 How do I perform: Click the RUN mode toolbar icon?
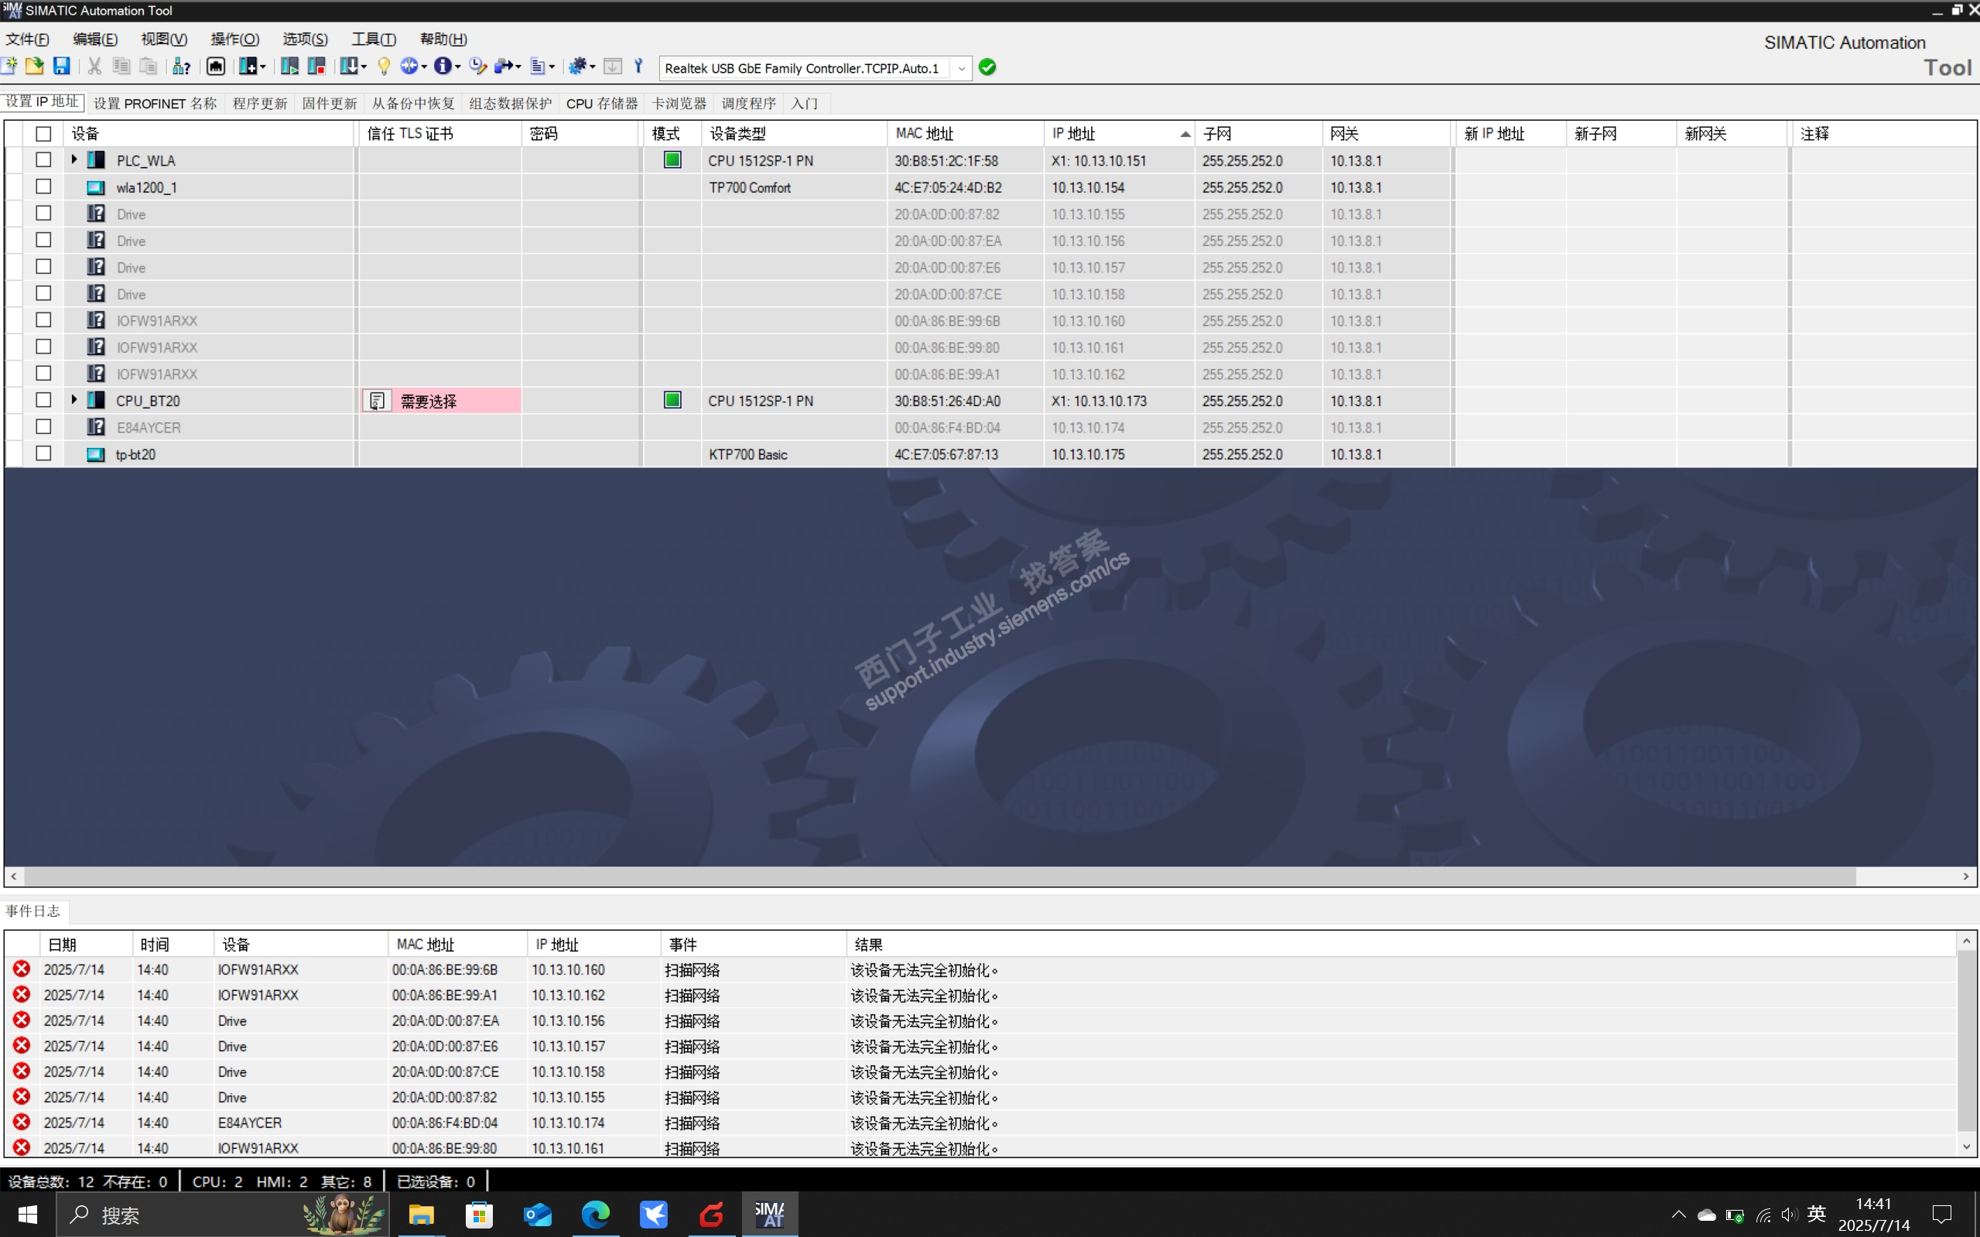point(289,67)
